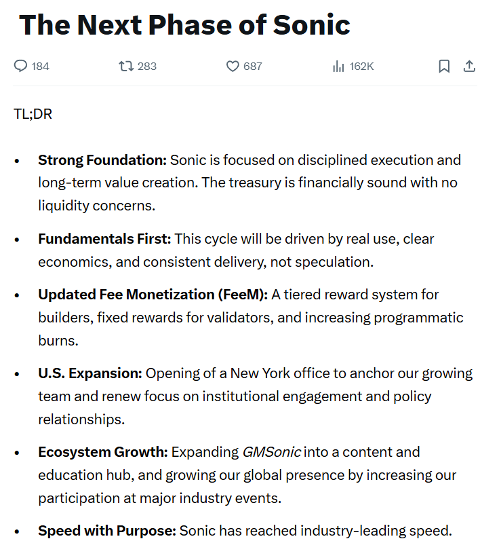Click the 162K views count
The height and width of the screenshot is (541, 480).
point(362,66)
